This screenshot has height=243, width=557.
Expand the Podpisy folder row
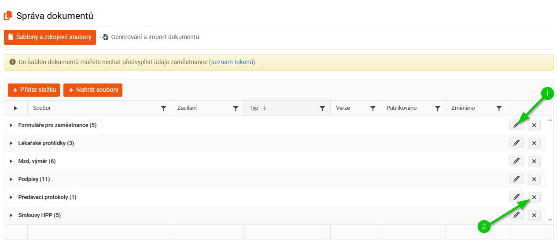[11, 179]
